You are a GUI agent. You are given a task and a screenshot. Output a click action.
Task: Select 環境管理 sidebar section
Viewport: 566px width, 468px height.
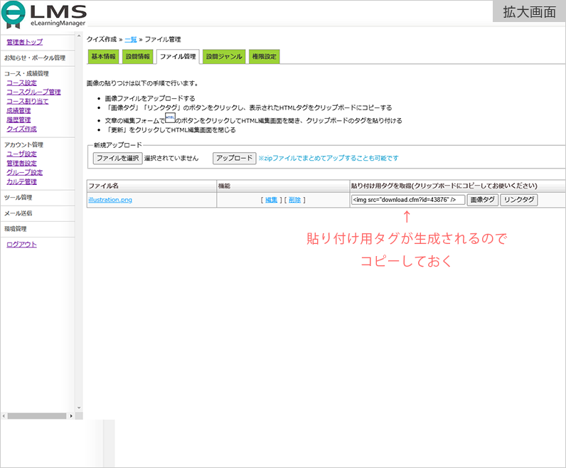pos(15,228)
